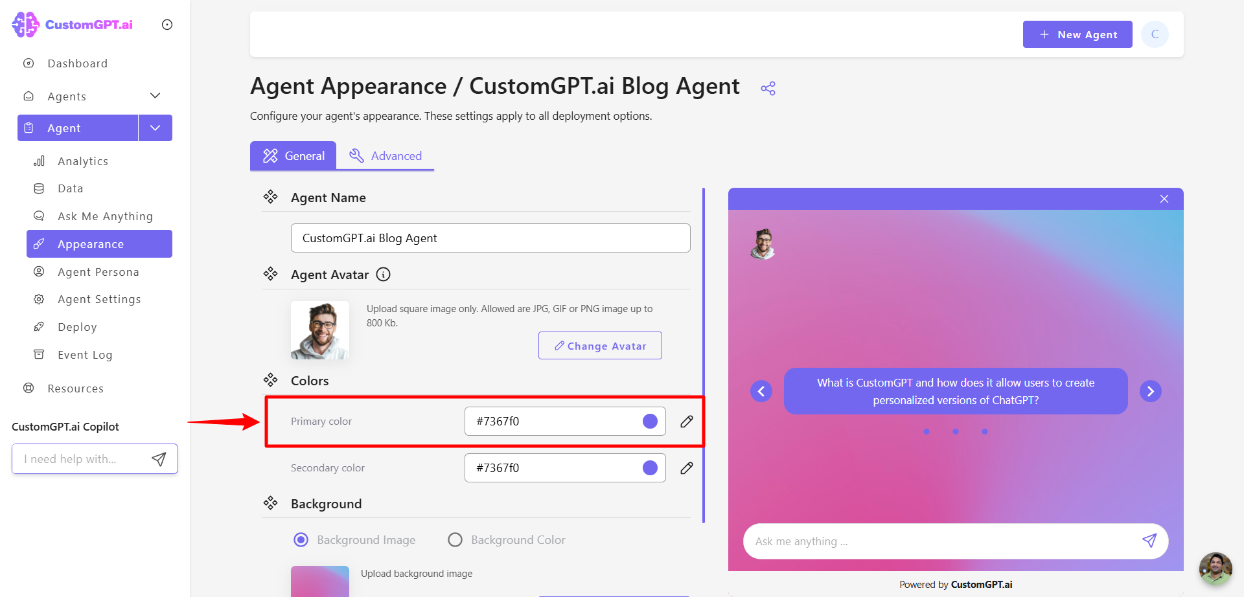Close the chat preview panel
This screenshot has width=1244, height=597.
click(x=1164, y=199)
